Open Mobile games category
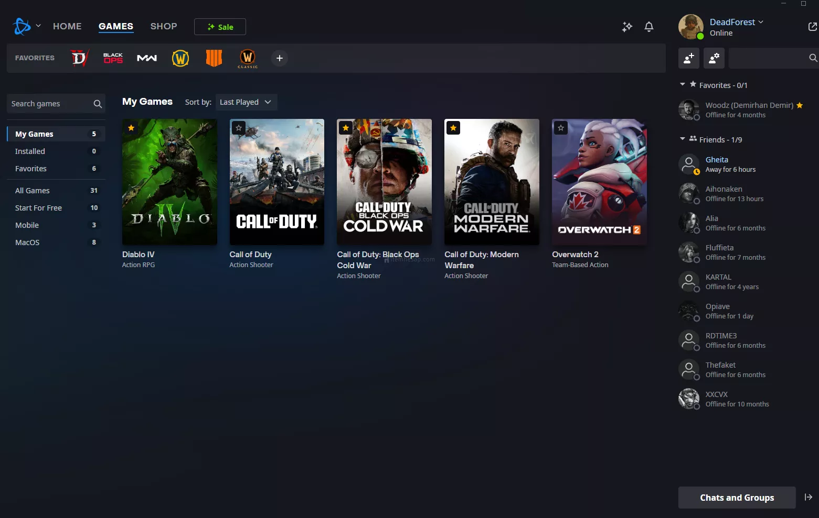This screenshot has height=518, width=819. pos(56,225)
